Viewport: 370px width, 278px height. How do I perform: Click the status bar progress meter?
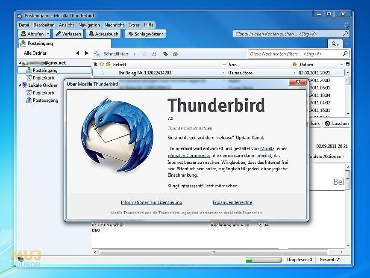point(263,260)
